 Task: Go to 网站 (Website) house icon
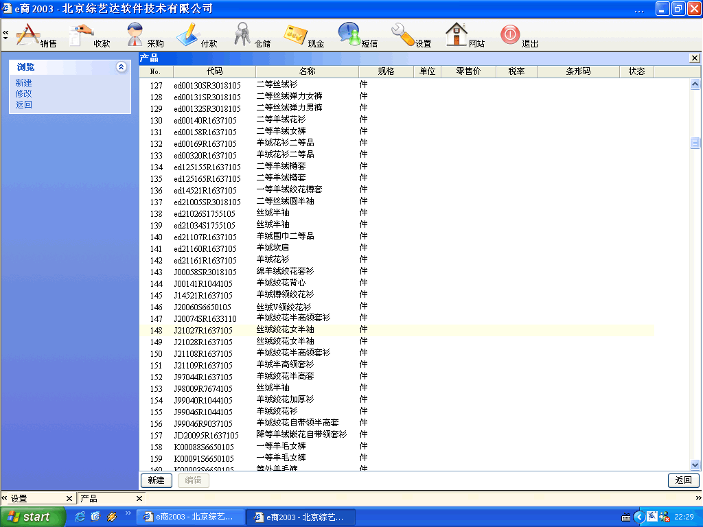tap(457, 34)
